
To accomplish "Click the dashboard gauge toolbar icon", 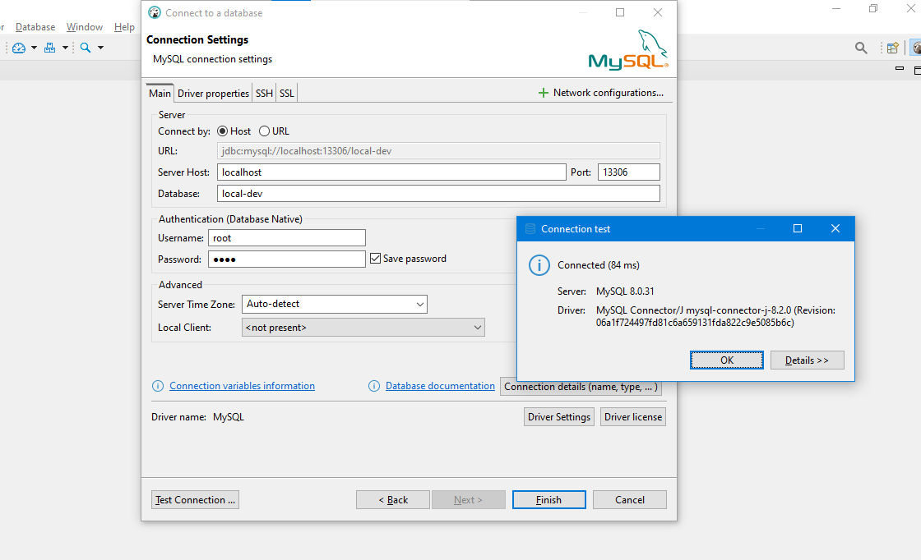I will tap(19, 48).
